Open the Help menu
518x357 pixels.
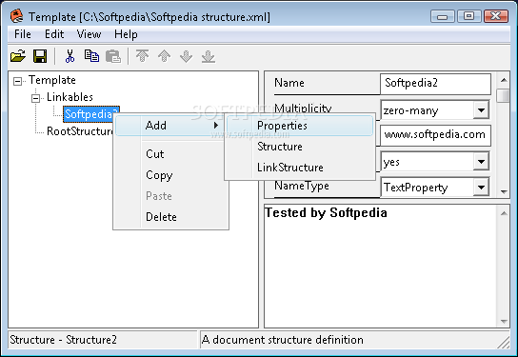click(x=126, y=34)
